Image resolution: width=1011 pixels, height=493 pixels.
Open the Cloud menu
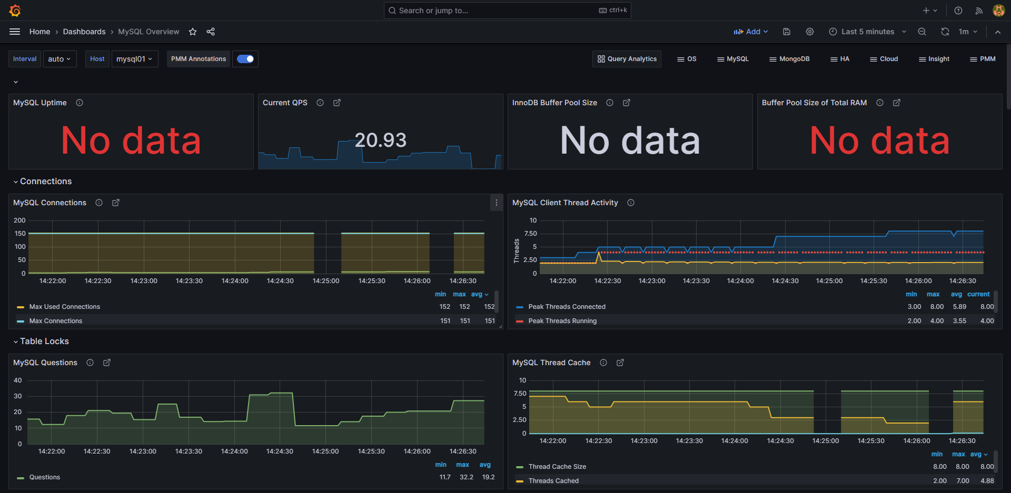tap(884, 59)
